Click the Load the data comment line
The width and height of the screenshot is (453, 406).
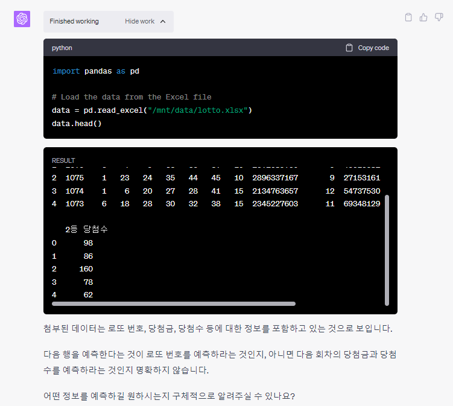pyautogui.click(x=131, y=97)
